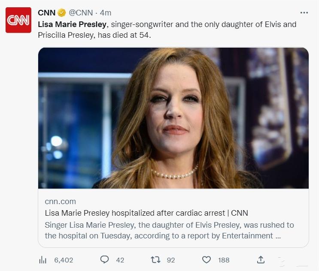Like the tweet with the heart icon
This screenshot has height=271, width=319.
click(207, 260)
